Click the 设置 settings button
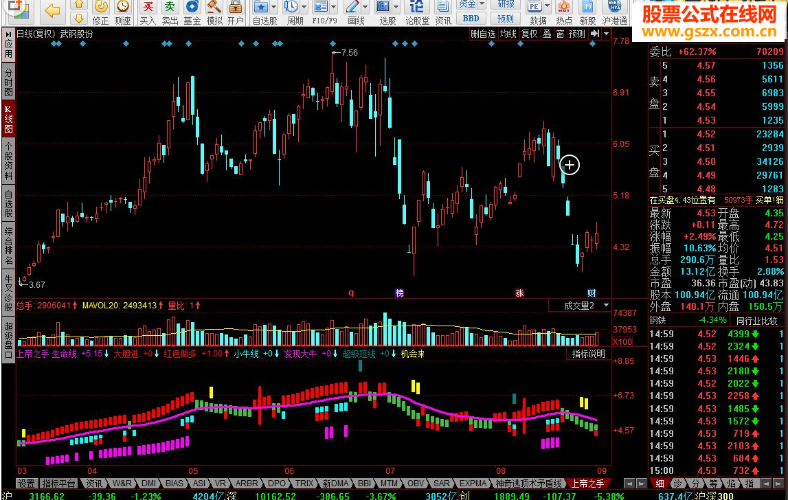 [x=26, y=484]
